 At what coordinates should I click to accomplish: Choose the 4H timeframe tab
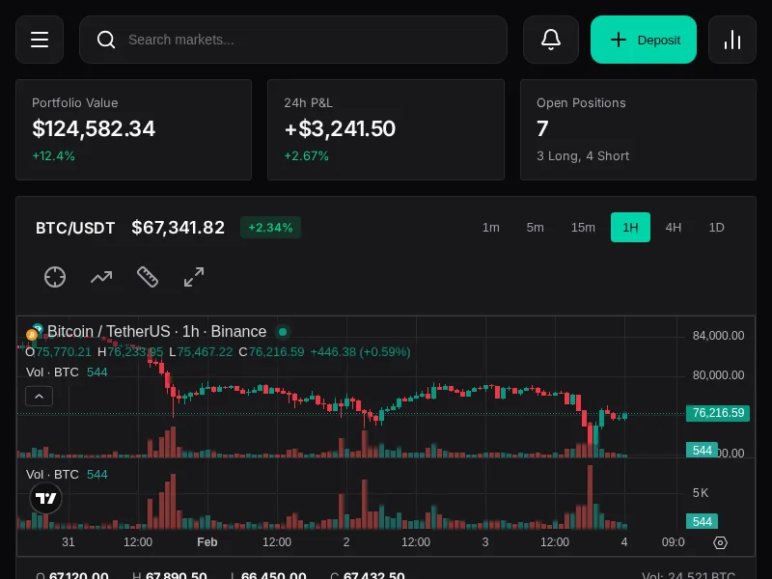point(674,228)
